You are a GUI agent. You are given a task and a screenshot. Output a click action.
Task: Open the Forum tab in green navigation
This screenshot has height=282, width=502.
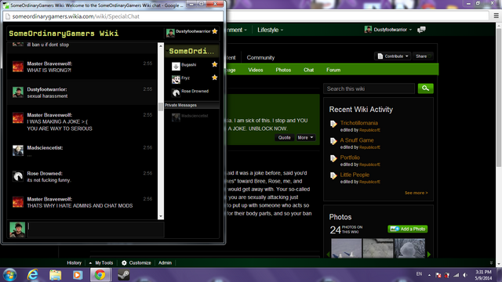pos(333,70)
